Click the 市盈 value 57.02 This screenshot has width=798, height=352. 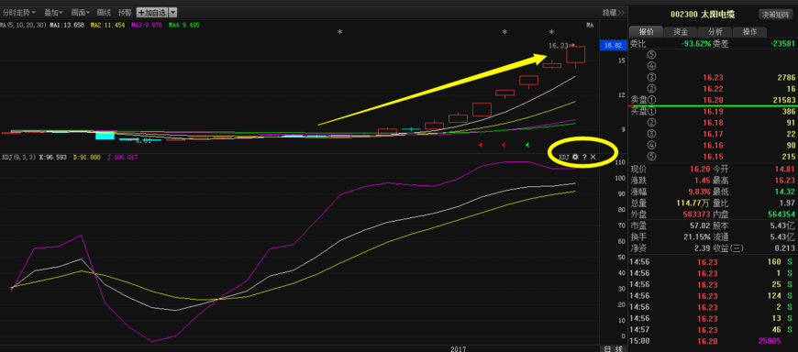point(701,225)
